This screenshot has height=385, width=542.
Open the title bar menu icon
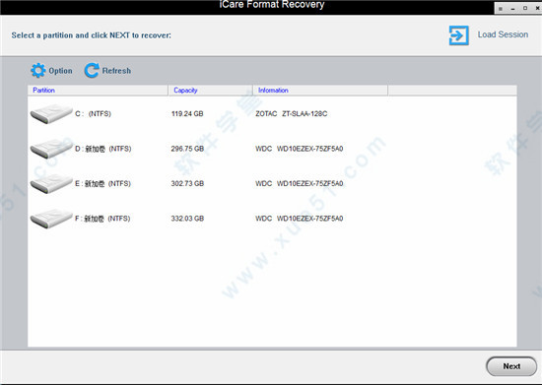[x=501, y=9]
